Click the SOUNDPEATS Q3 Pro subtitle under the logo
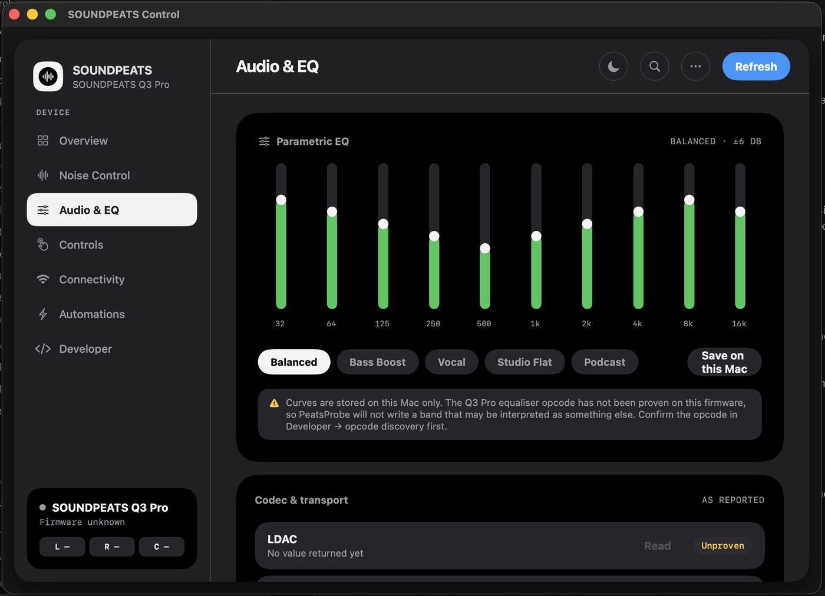 pyautogui.click(x=121, y=85)
